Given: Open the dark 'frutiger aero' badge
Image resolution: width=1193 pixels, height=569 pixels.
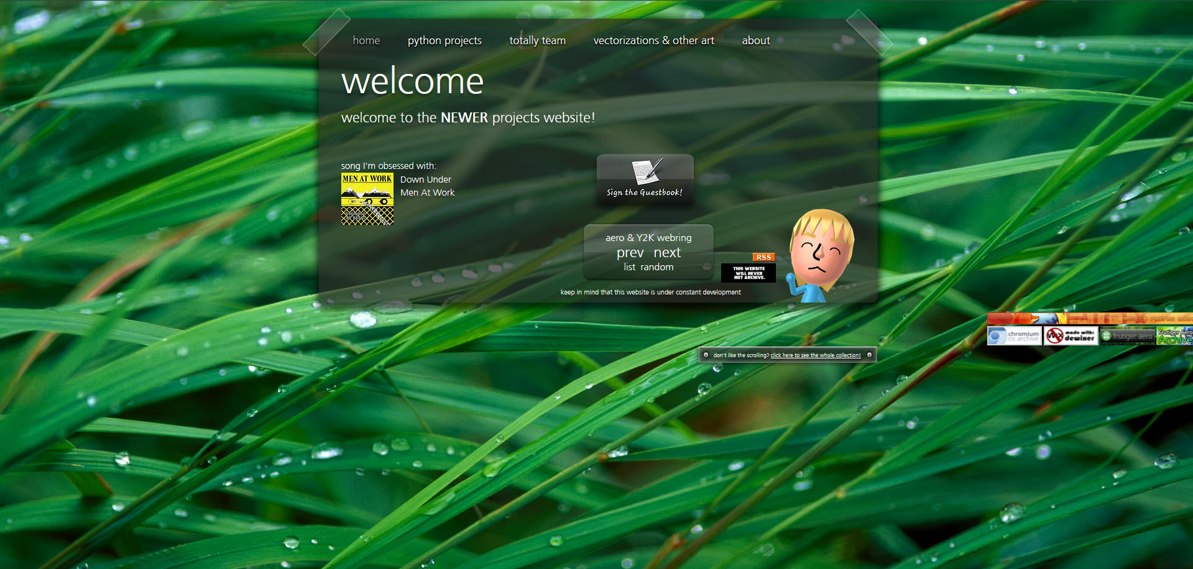Looking at the screenshot, I should [x=1127, y=336].
